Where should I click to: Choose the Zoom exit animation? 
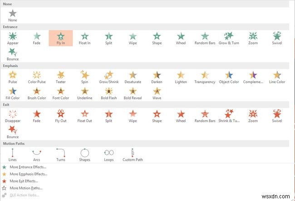click(253, 116)
